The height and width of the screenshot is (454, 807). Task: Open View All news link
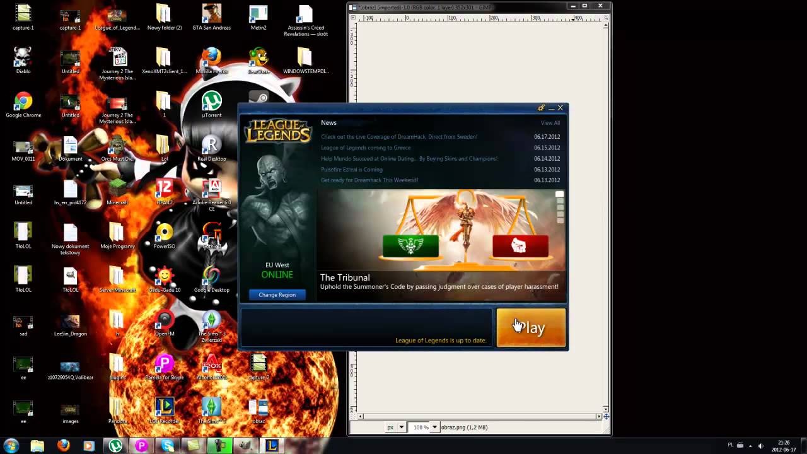(x=550, y=123)
